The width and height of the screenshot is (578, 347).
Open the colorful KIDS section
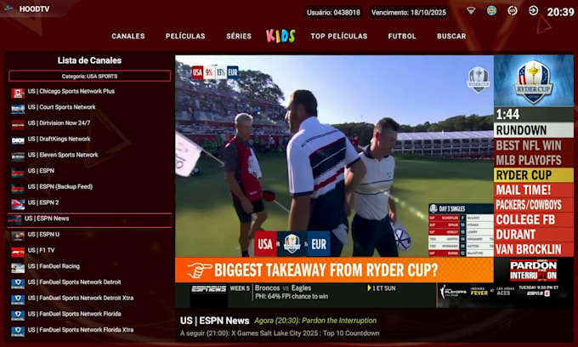pyautogui.click(x=280, y=36)
